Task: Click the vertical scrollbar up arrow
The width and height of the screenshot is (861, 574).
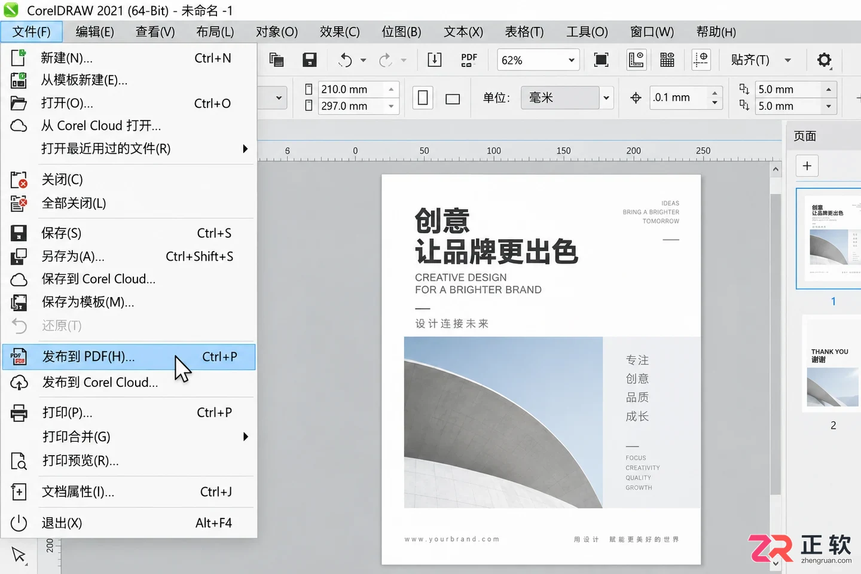Action: click(775, 169)
